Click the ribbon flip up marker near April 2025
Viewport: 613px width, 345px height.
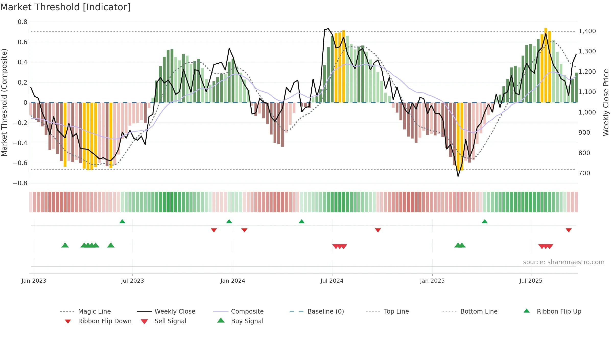[485, 221]
